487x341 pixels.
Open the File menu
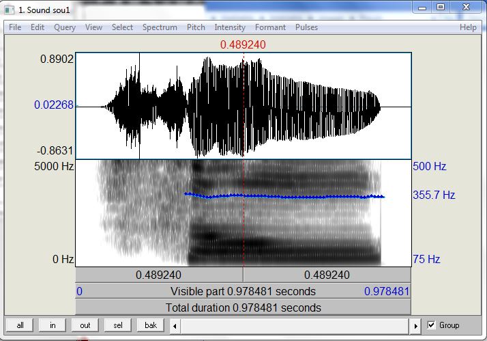(15, 27)
